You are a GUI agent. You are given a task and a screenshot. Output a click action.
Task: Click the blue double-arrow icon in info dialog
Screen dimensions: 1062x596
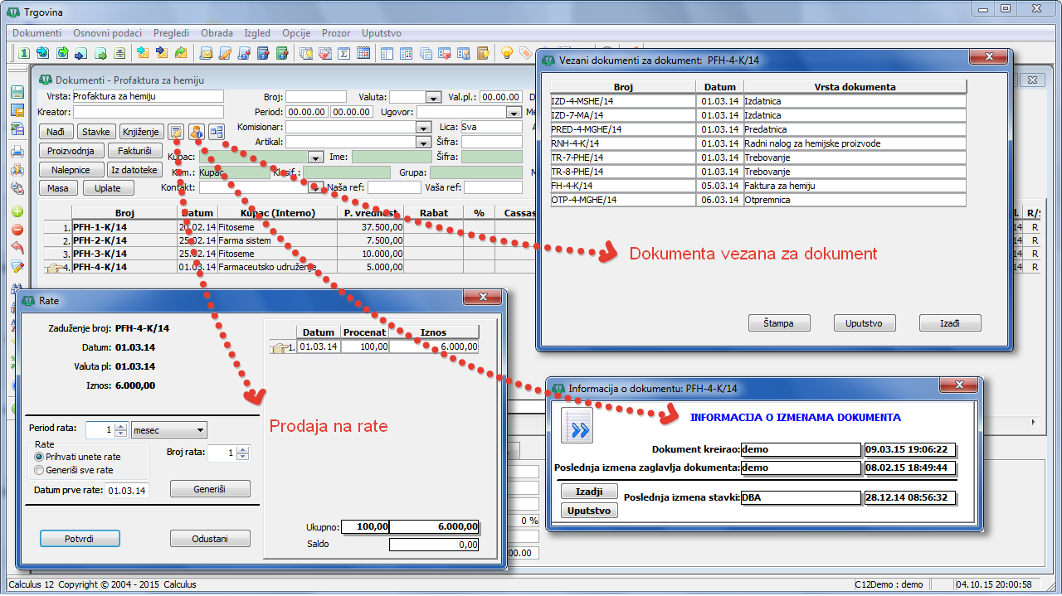(x=577, y=427)
